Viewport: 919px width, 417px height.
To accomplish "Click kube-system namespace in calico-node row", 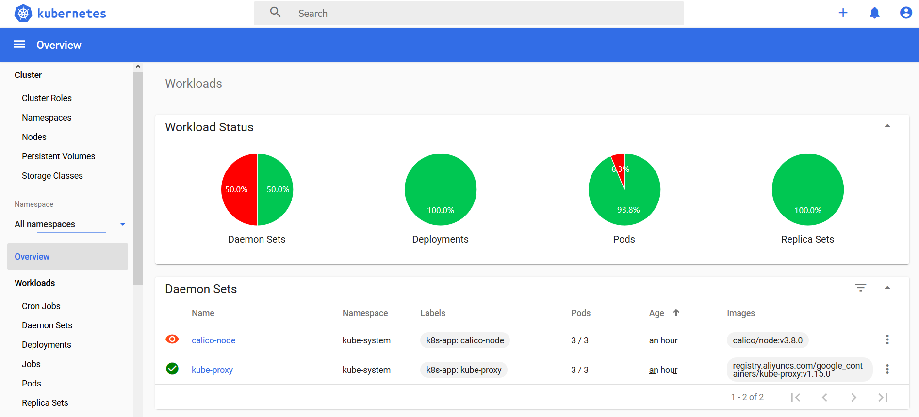I will [x=366, y=340].
